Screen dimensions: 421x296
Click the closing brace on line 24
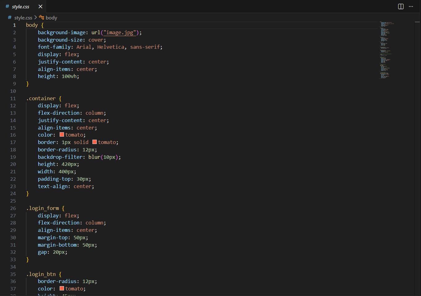pos(28,194)
